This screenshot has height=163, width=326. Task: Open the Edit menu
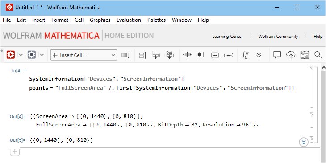pos(21,20)
